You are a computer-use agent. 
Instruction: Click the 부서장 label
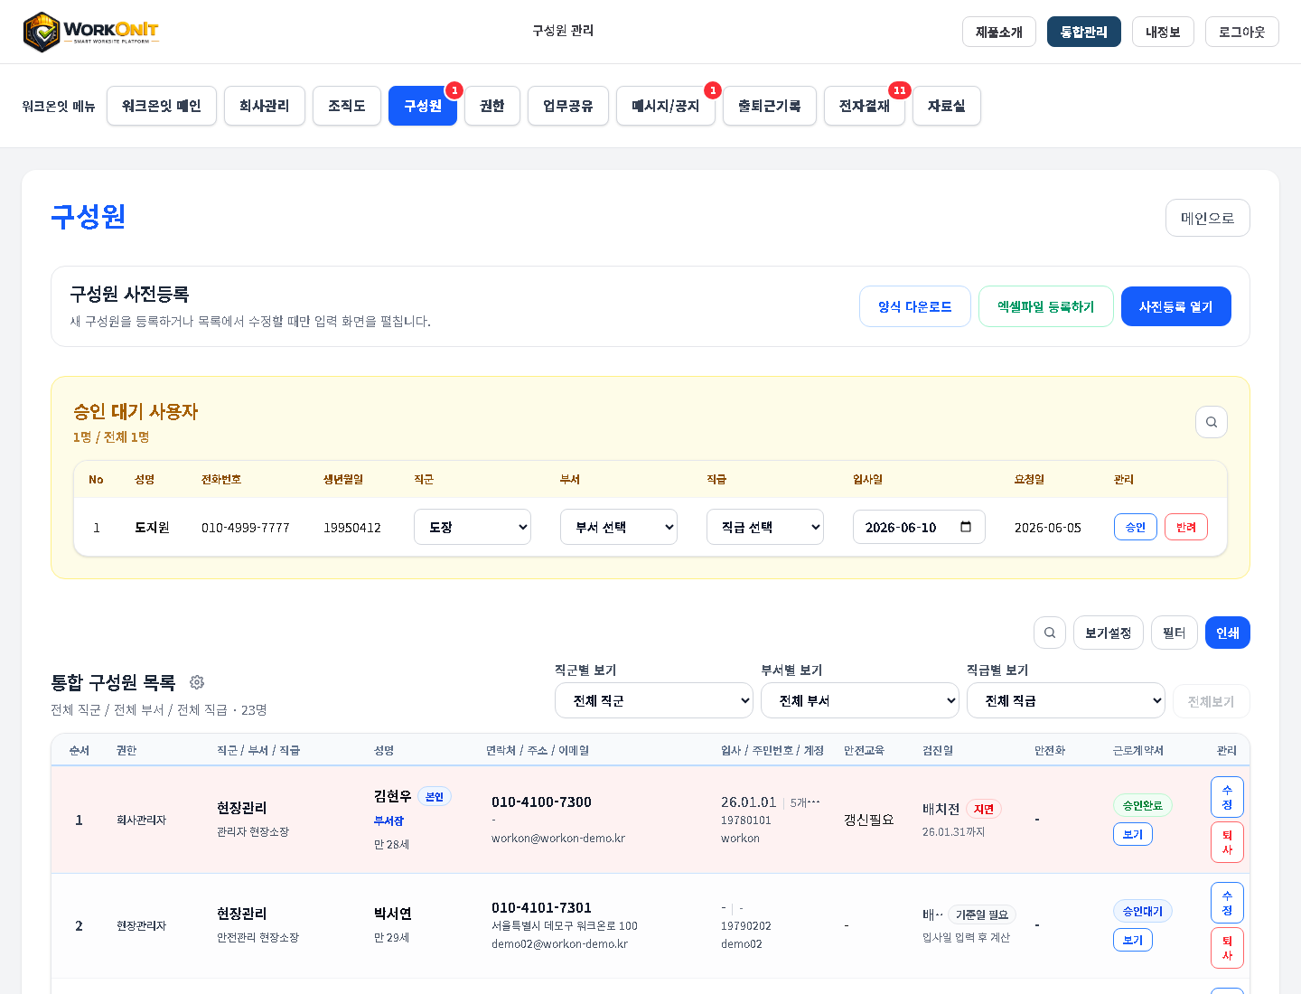[388, 821]
